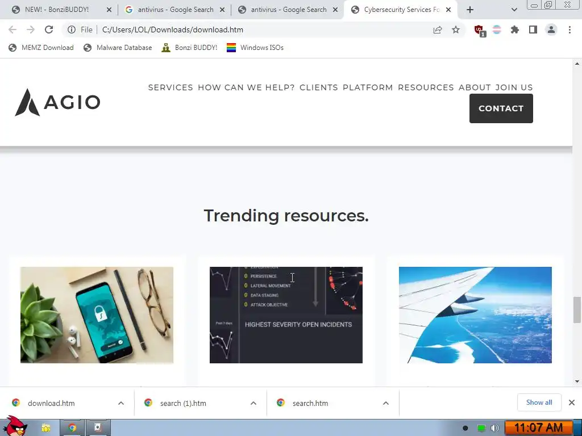Reload the current page
582x436 pixels.
click(49, 30)
